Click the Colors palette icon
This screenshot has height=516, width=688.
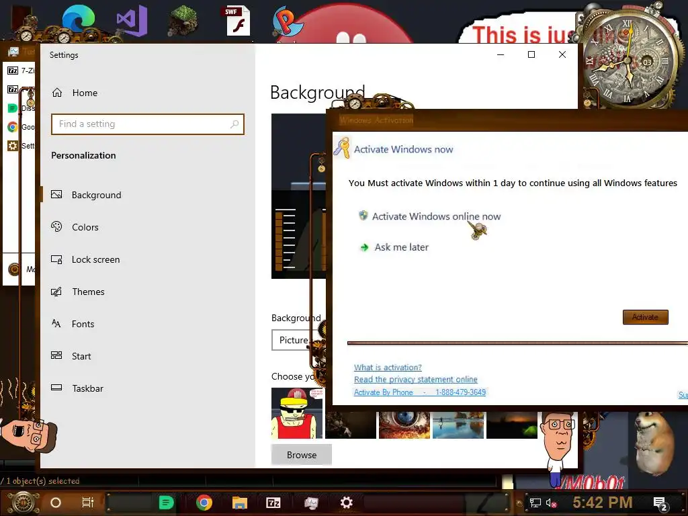tap(56, 226)
